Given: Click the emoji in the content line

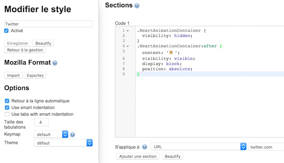Looking at the screenshot, I should coord(171,52).
